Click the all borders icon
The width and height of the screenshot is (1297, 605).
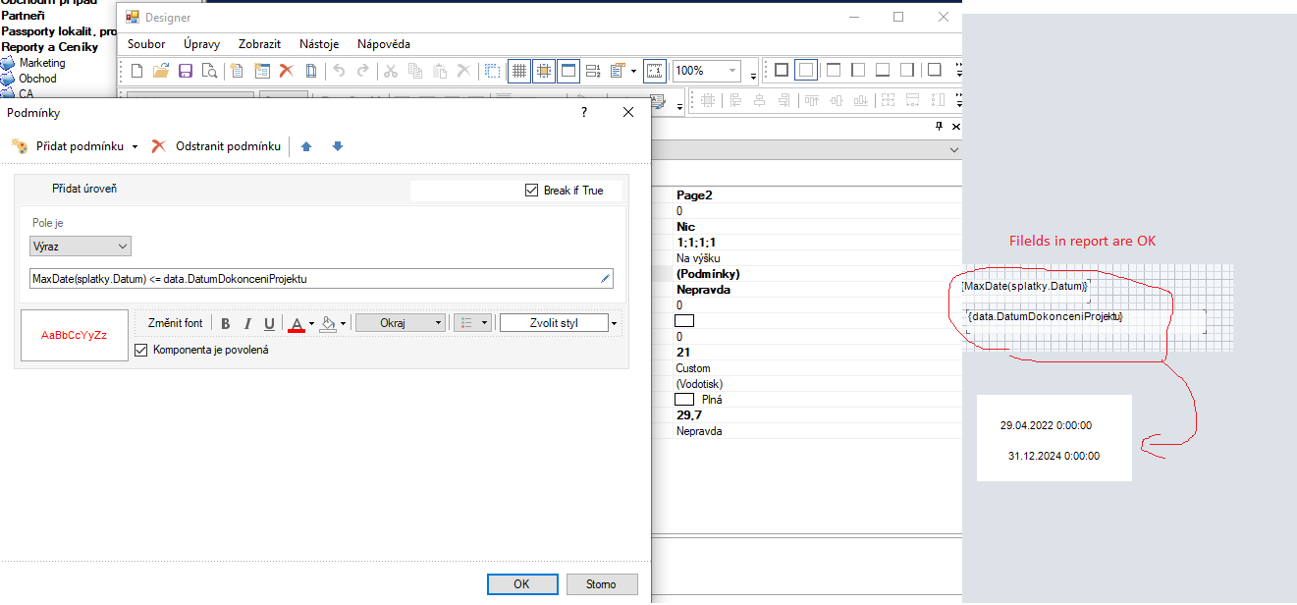click(x=782, y=70)
